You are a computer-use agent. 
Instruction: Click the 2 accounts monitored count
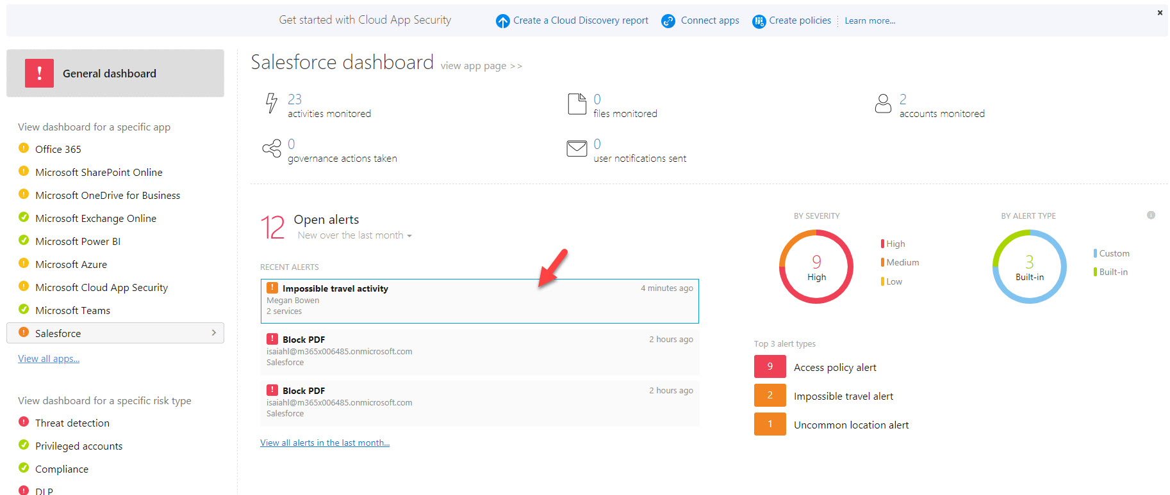[903, 99]
